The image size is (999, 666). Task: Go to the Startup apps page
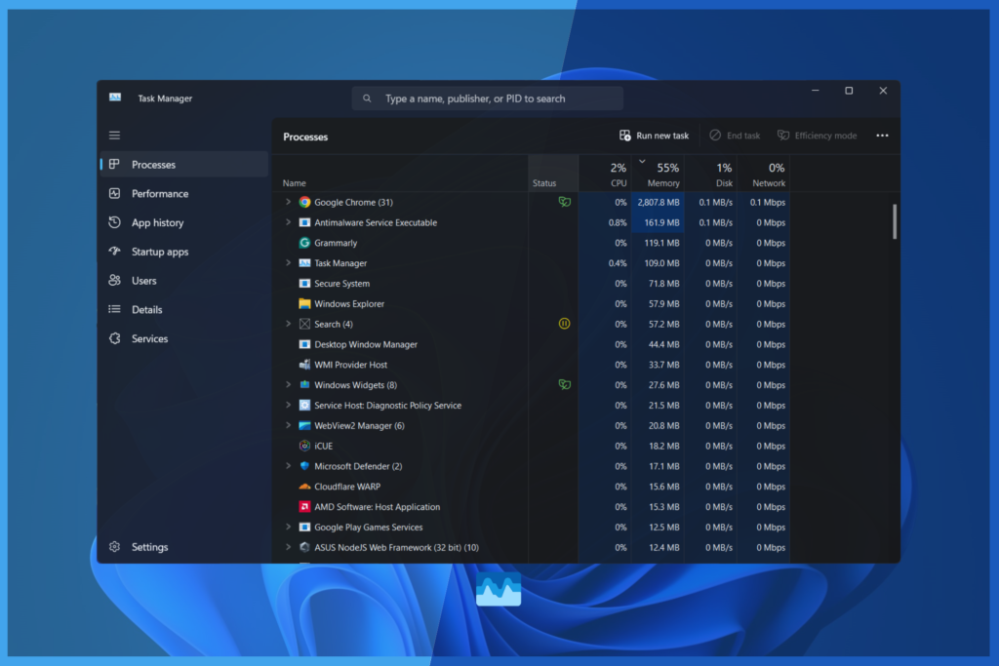(x=184, y=252)
